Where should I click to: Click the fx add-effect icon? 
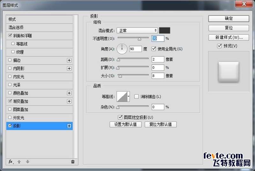pos(11,161)
